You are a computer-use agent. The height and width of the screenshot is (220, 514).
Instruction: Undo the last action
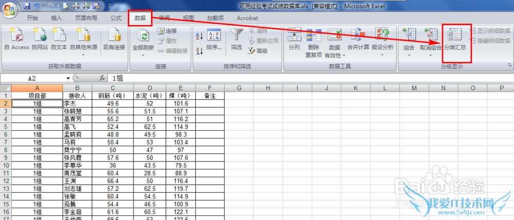36,6
